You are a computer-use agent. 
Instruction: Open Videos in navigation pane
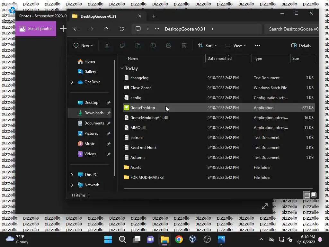90,154
